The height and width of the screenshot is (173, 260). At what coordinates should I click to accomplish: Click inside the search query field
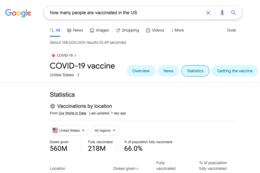(x=126, y=13)
